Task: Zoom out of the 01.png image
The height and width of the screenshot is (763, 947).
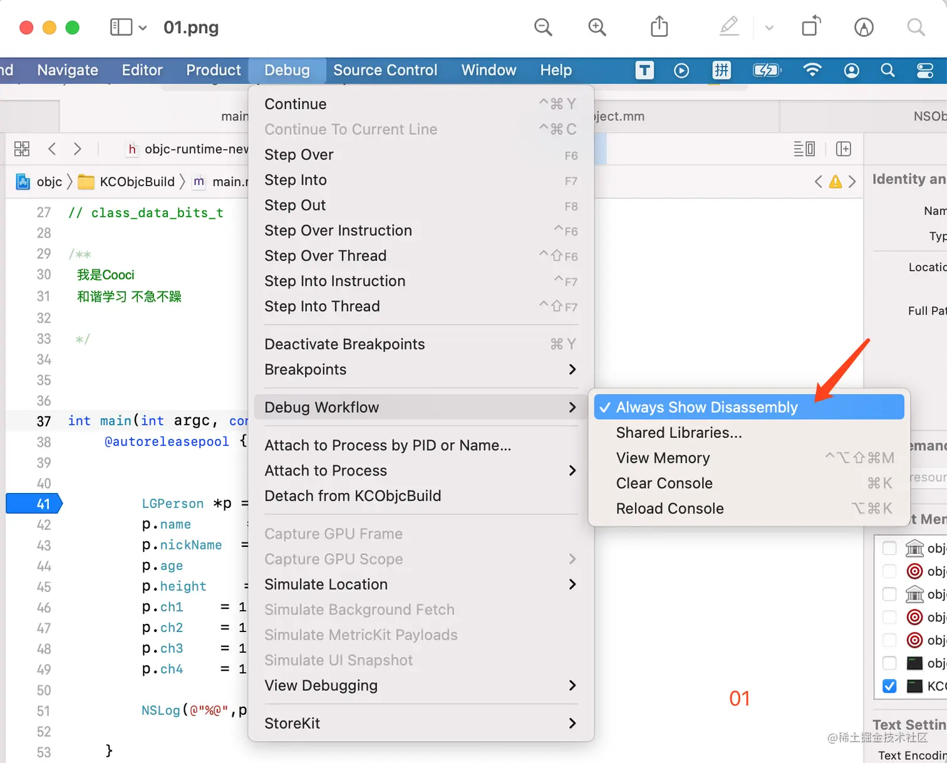Action: [x=543, y=28]
